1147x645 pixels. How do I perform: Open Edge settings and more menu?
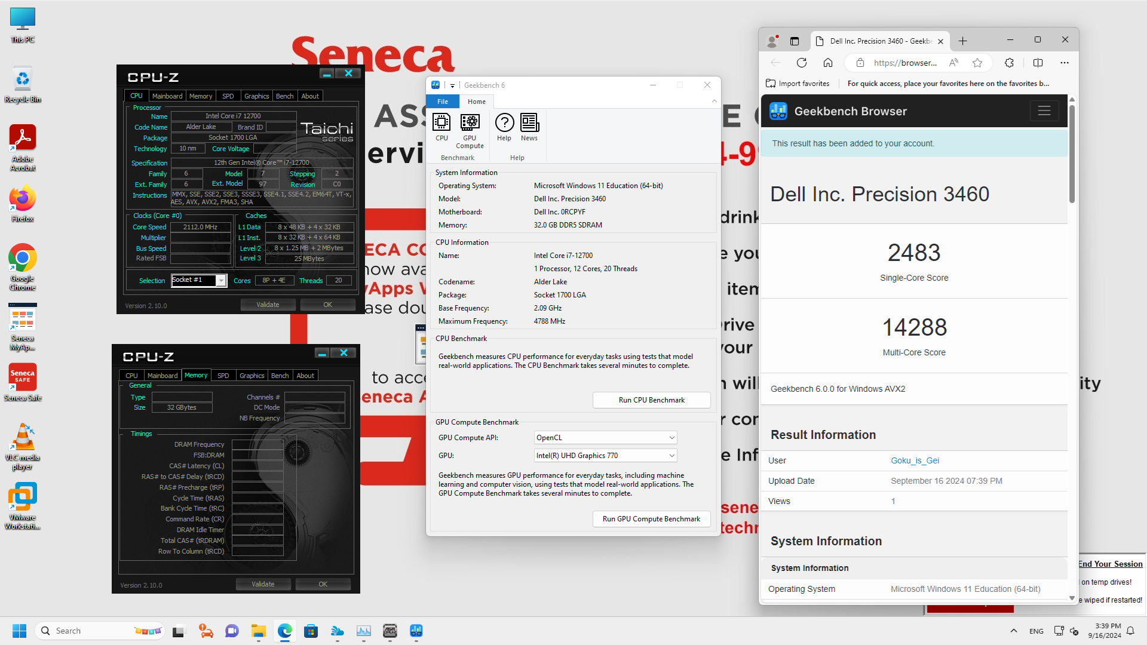click(1065, 63)
